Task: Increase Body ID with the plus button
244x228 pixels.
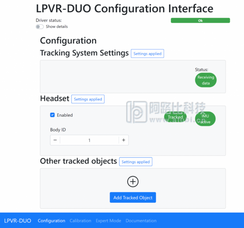Action: (x=124, y=140)
